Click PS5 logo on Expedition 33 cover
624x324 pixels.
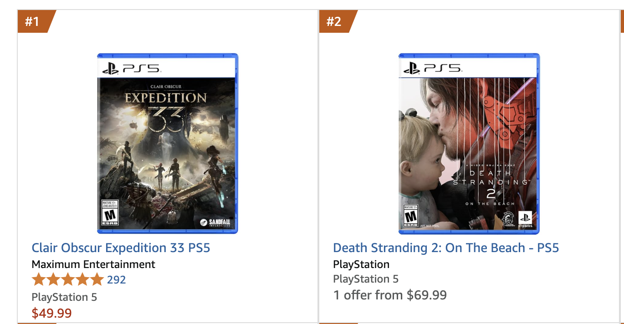(x=131, y=69)
